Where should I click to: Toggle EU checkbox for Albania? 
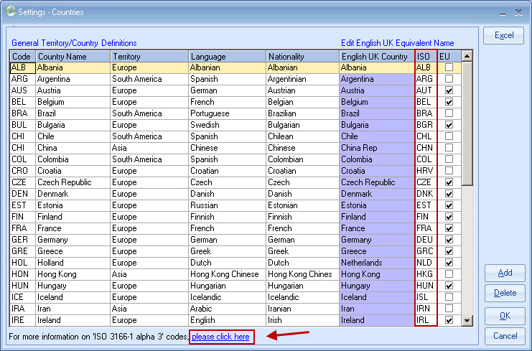point(449,67)
